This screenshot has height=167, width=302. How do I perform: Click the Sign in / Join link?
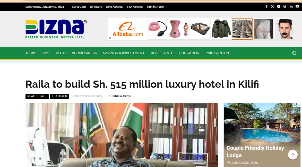pos(155,7)
